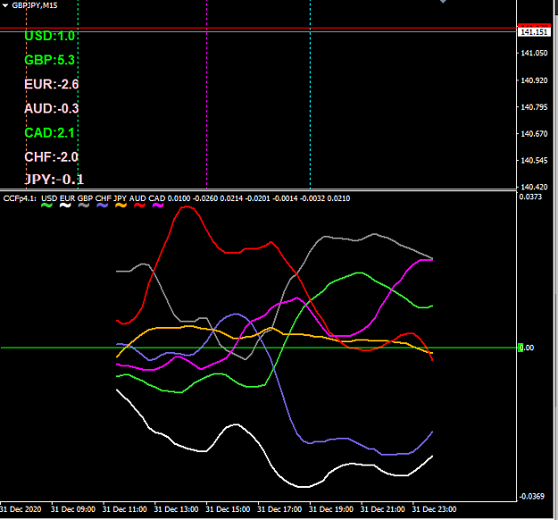Click the 31 Dec 09:00 time label
Image resolution: width=558 pixels, height=520 pixels.
click(73, 509)
